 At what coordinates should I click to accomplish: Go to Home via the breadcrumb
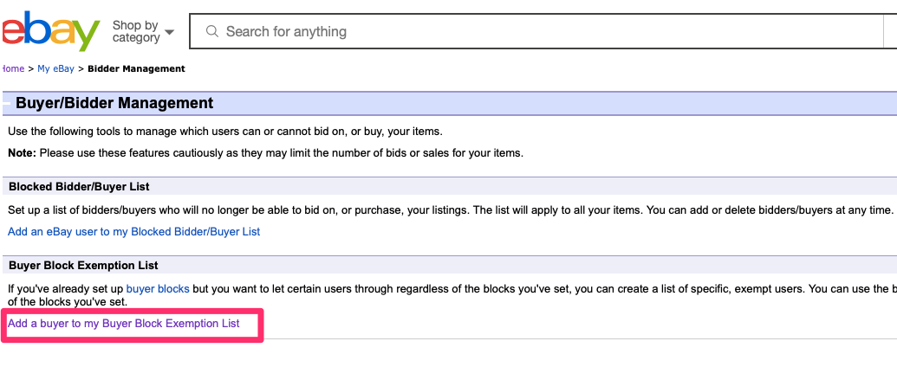click(x=12, y=68)
